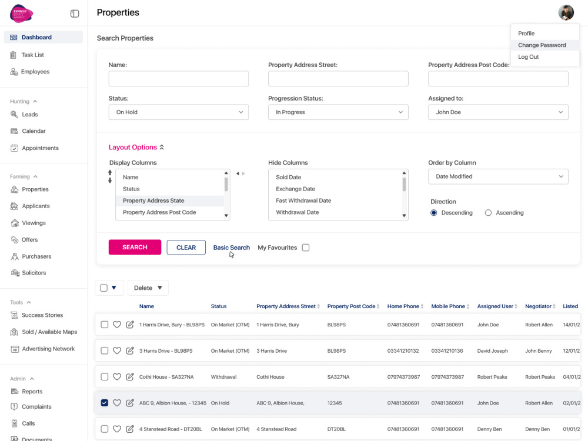Viewport: 588px width, 441px height.
Task: Click the Name search input field
Action: 179,79
